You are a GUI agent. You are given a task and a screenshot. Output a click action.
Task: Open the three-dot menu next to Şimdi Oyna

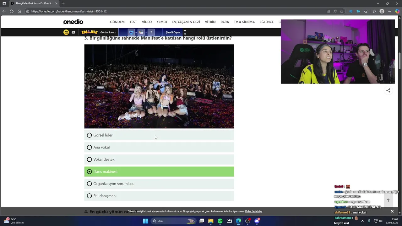185,32
